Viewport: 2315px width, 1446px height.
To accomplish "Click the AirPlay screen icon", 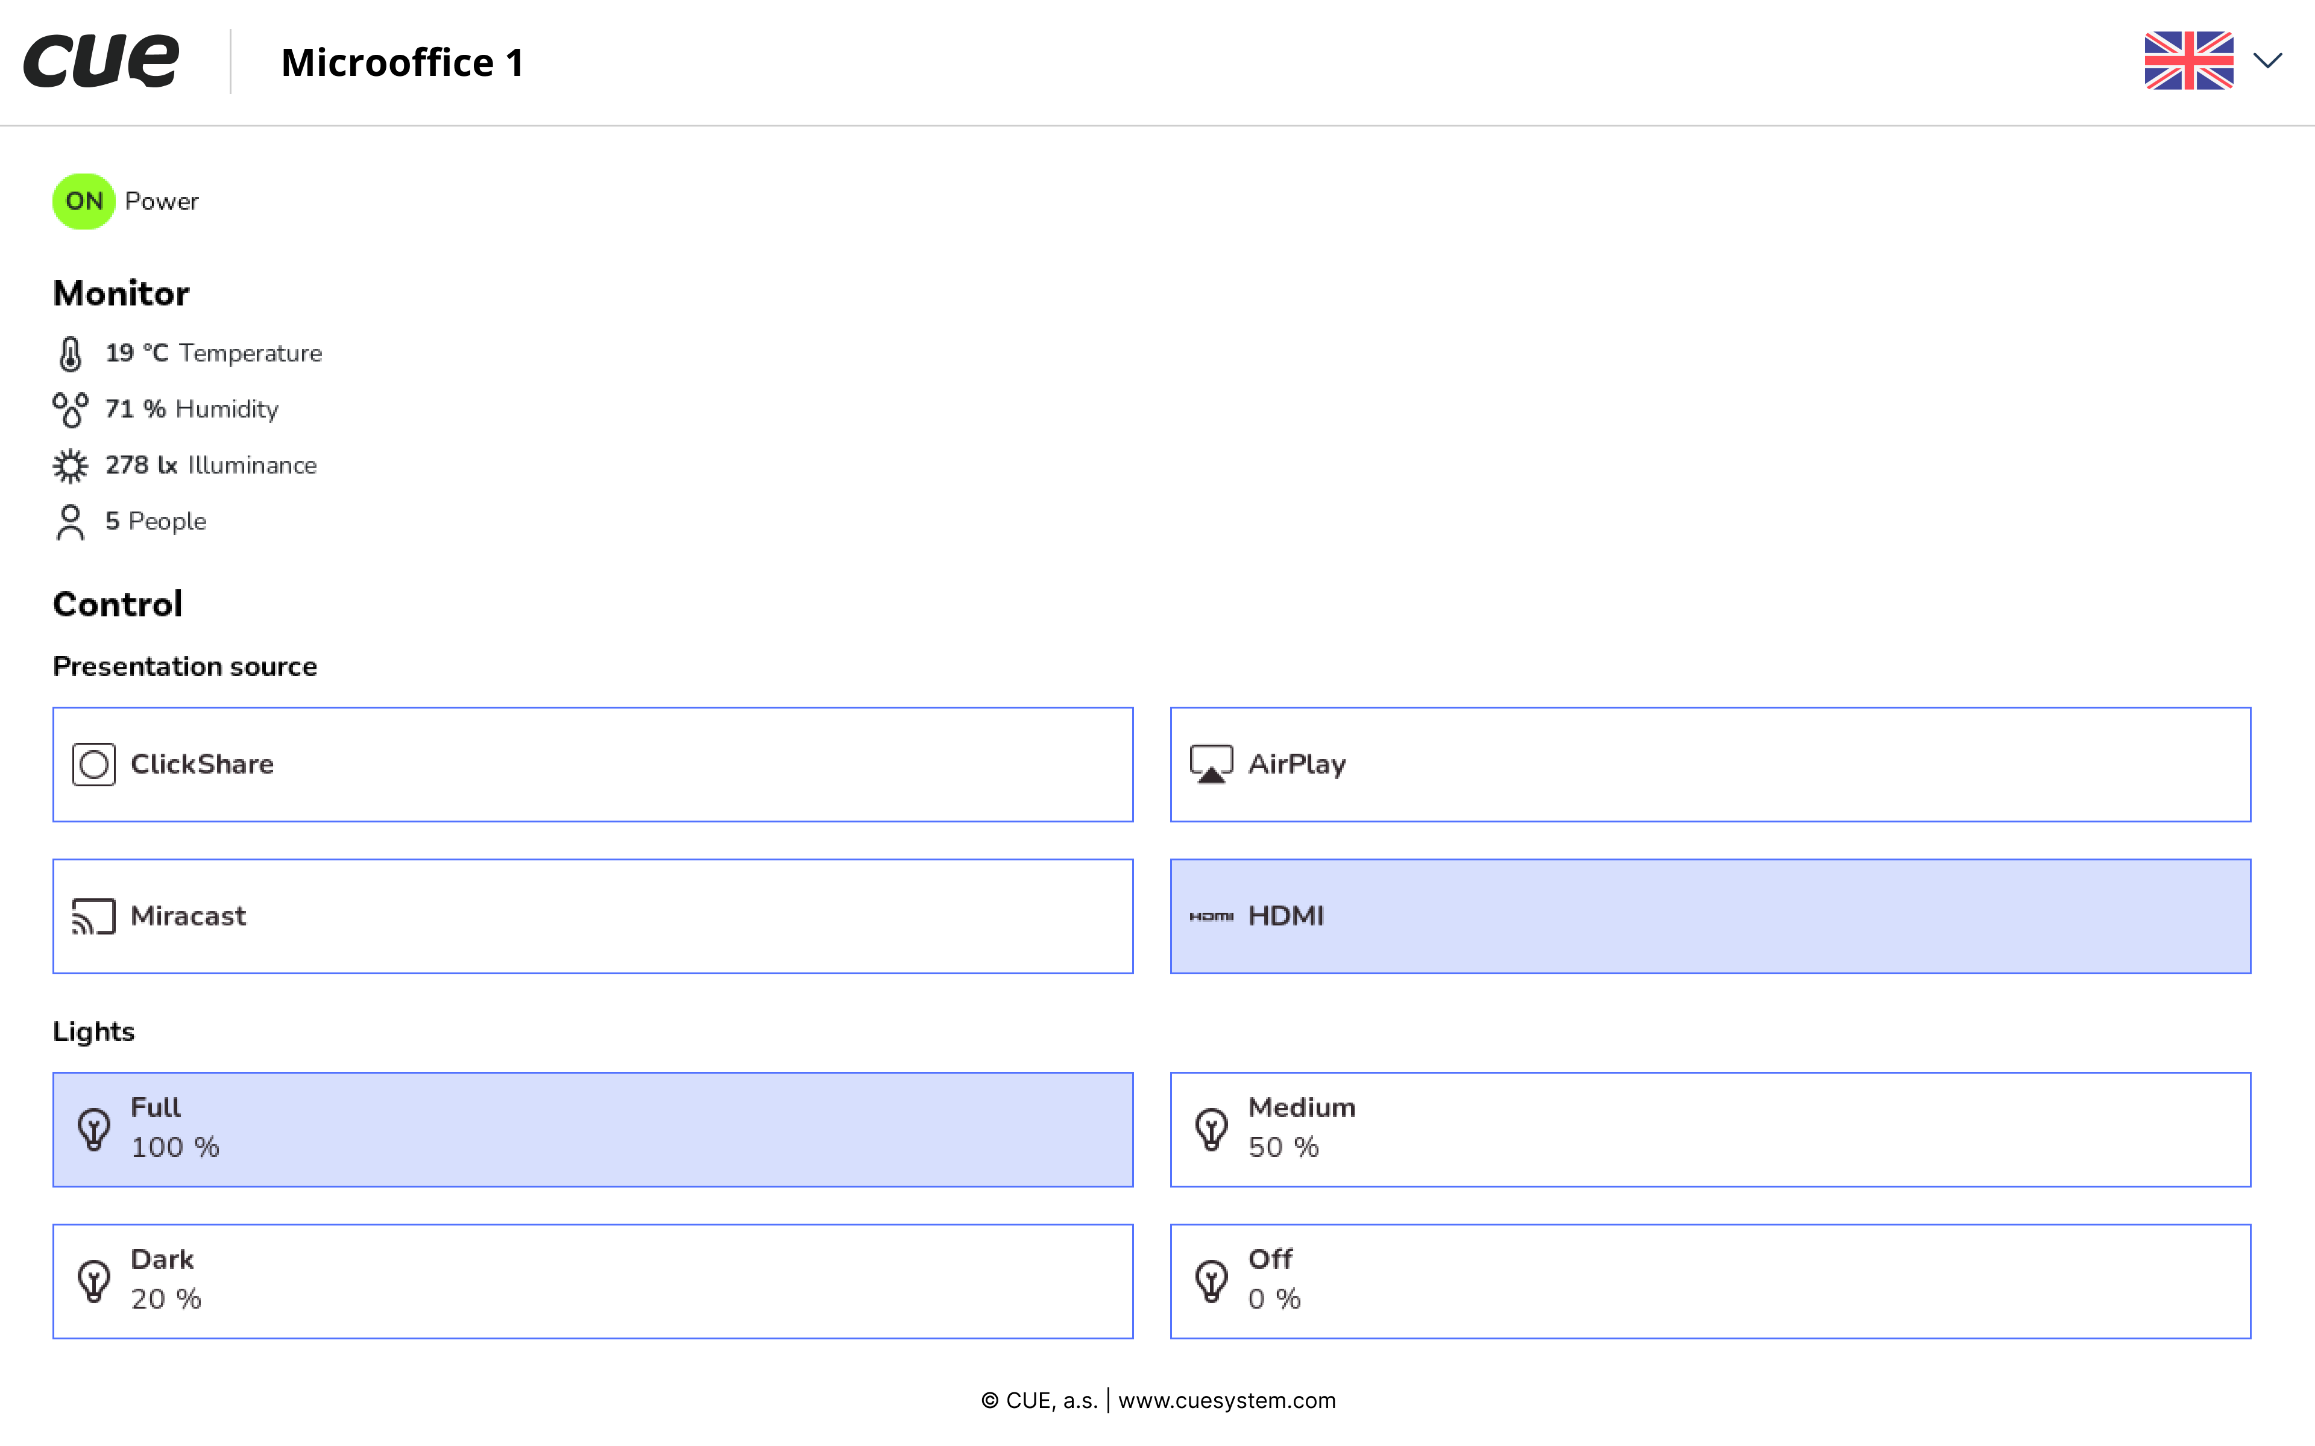I will 1211,764.
